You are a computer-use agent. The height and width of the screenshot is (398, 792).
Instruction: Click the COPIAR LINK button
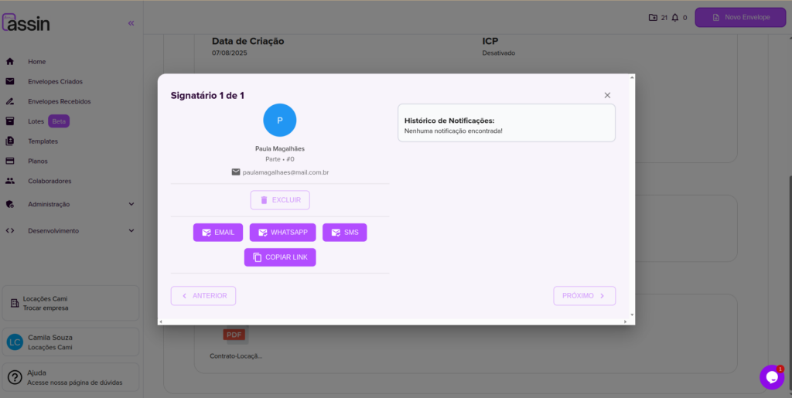coord(280,257)
